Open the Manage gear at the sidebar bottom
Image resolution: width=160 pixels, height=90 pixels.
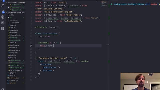[x=3, y=89]
